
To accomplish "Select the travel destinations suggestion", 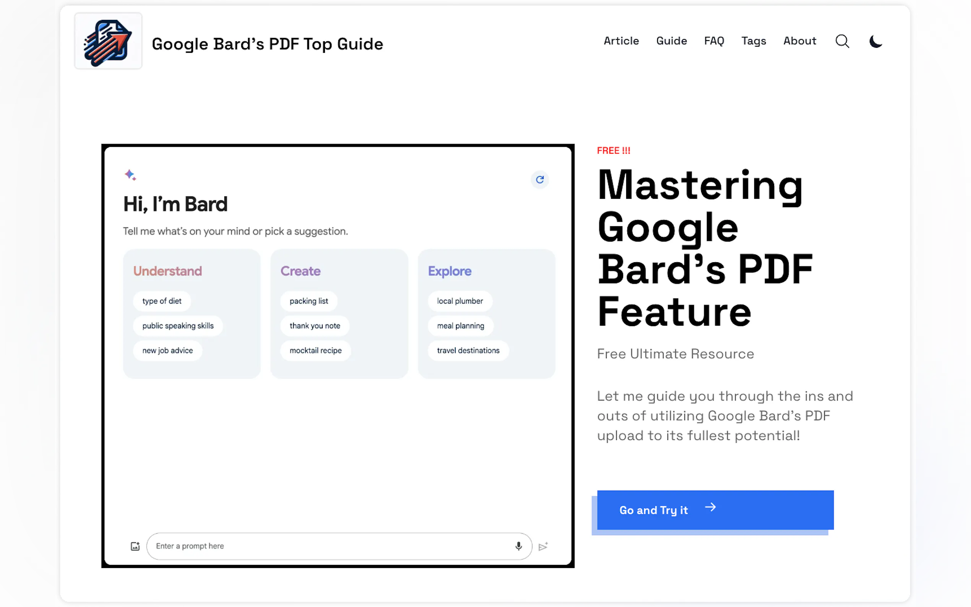I will point(468,350).
